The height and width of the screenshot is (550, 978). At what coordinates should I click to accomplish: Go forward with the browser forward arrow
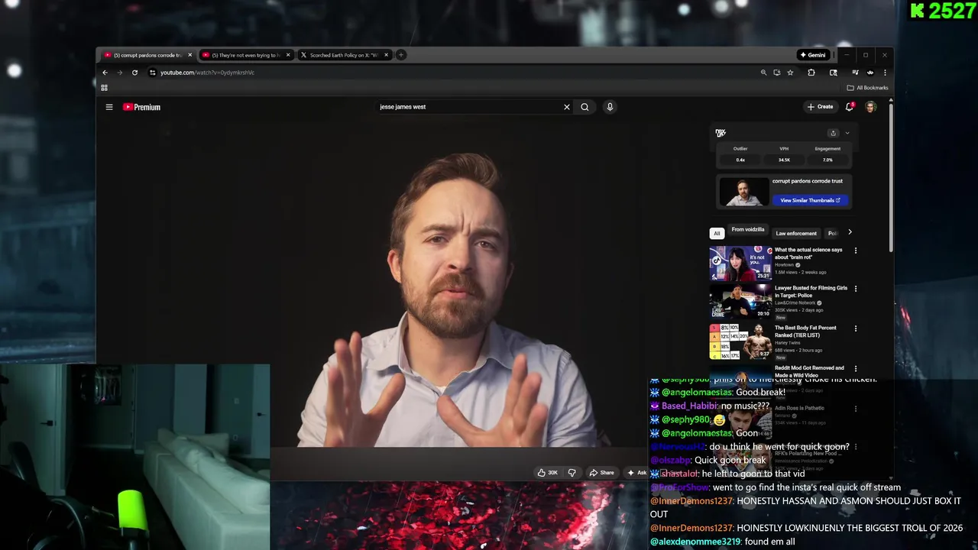[119, 73]
